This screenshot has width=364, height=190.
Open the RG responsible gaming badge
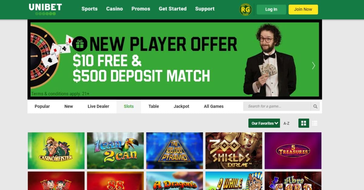[x=245, y=10]
